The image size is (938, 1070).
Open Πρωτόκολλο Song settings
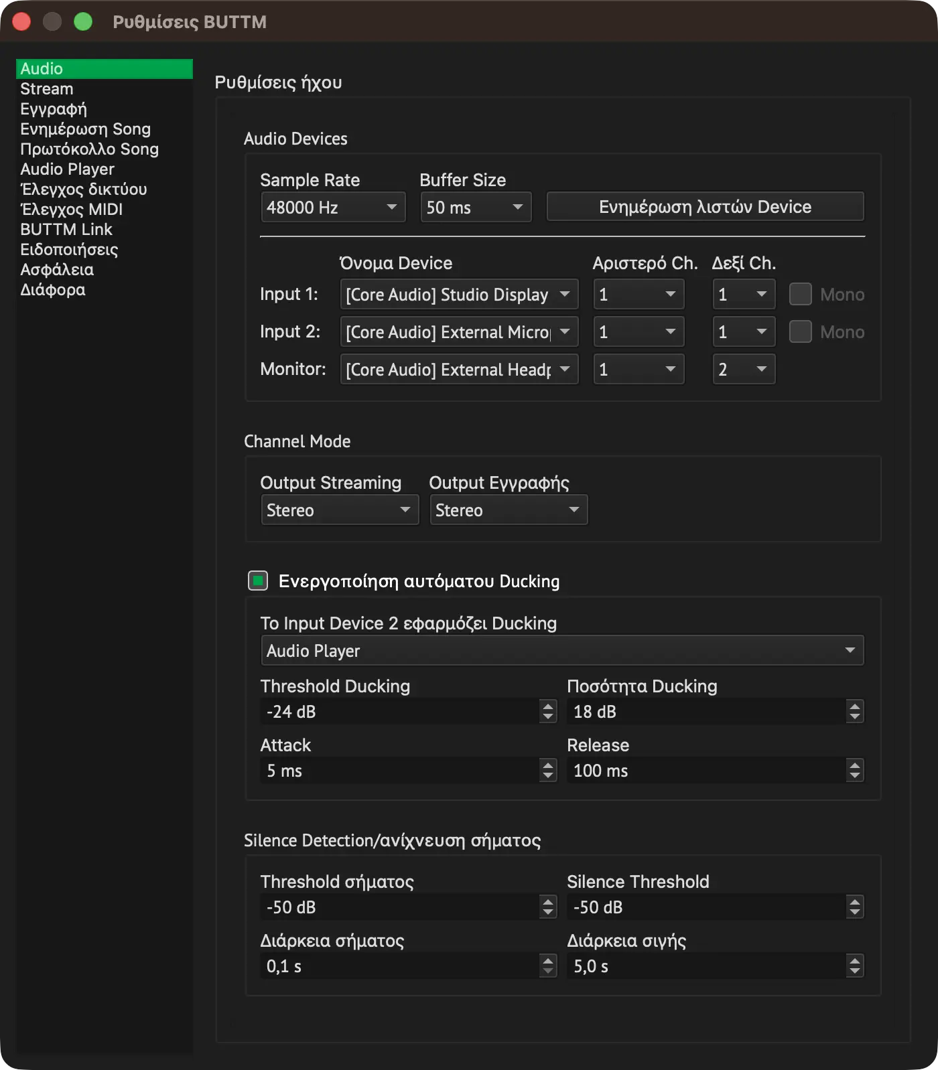coord(105,149)
